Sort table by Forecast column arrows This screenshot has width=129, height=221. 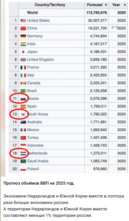point(106,5)
